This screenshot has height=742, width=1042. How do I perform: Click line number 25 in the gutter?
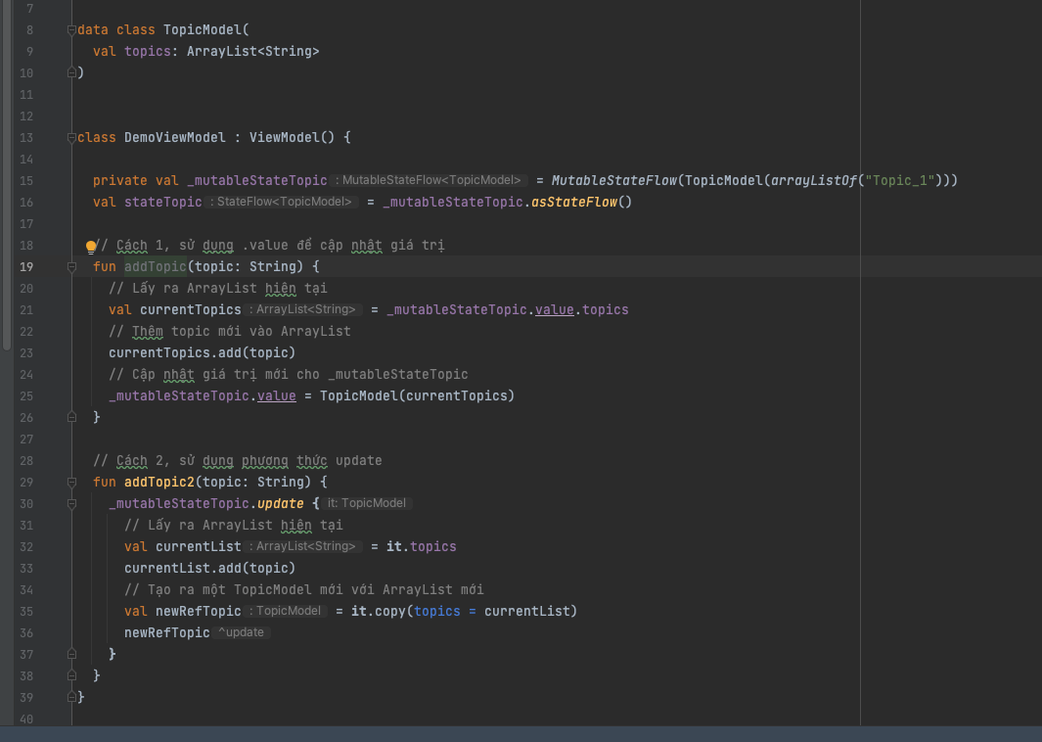pos(26,396)
